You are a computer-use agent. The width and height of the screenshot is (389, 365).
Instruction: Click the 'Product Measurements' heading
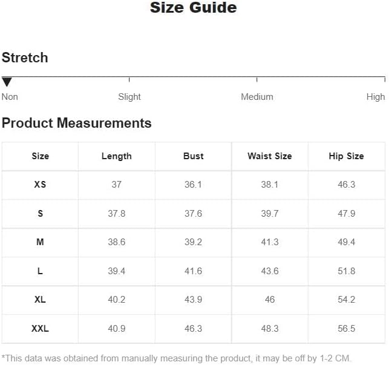tap(77, 123)
